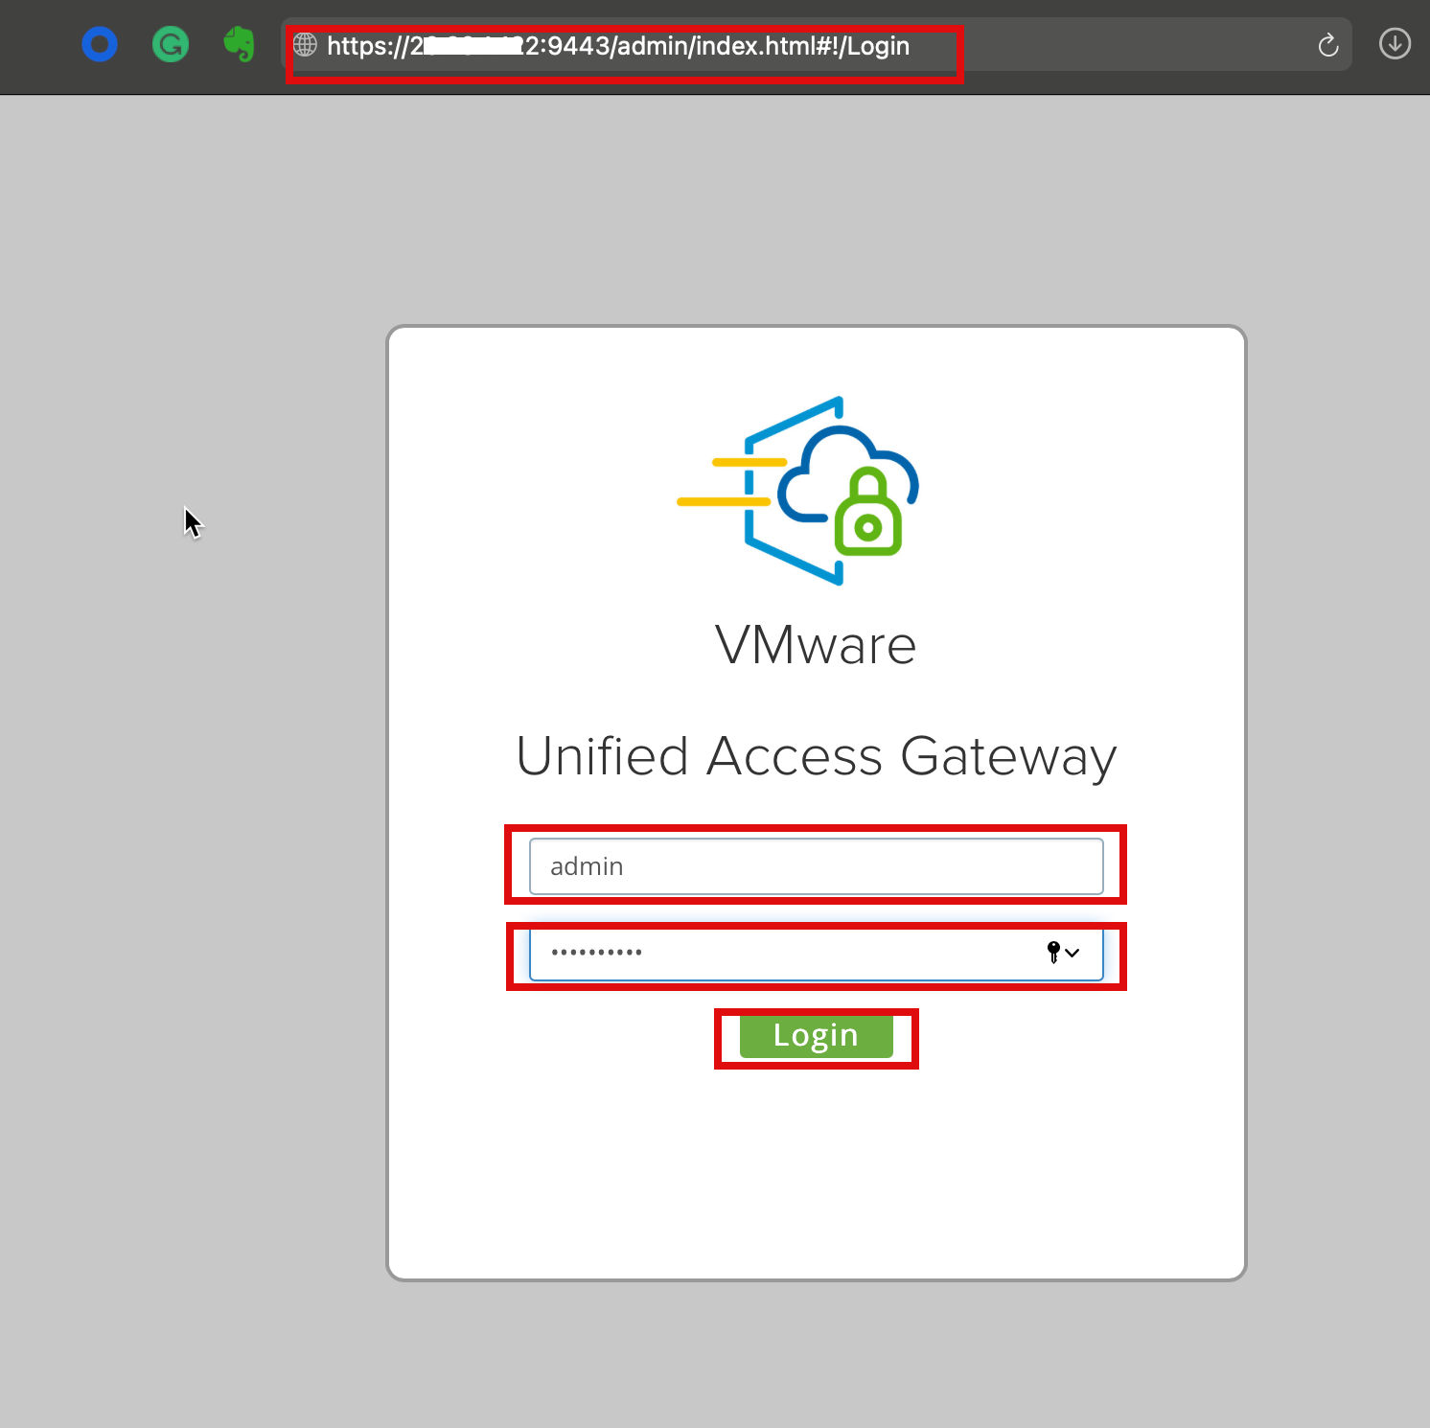Click the VMware text under the logo
The image size is (1430, 1428).
[816, 645]
